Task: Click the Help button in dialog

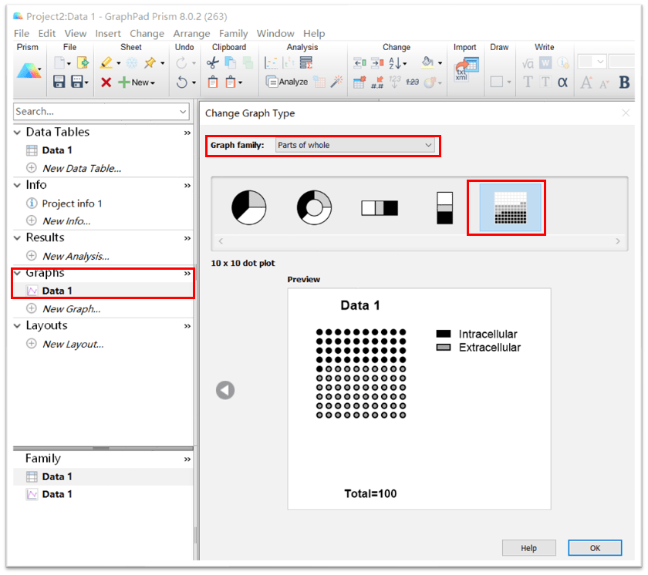Action: (x=528, y=548)
